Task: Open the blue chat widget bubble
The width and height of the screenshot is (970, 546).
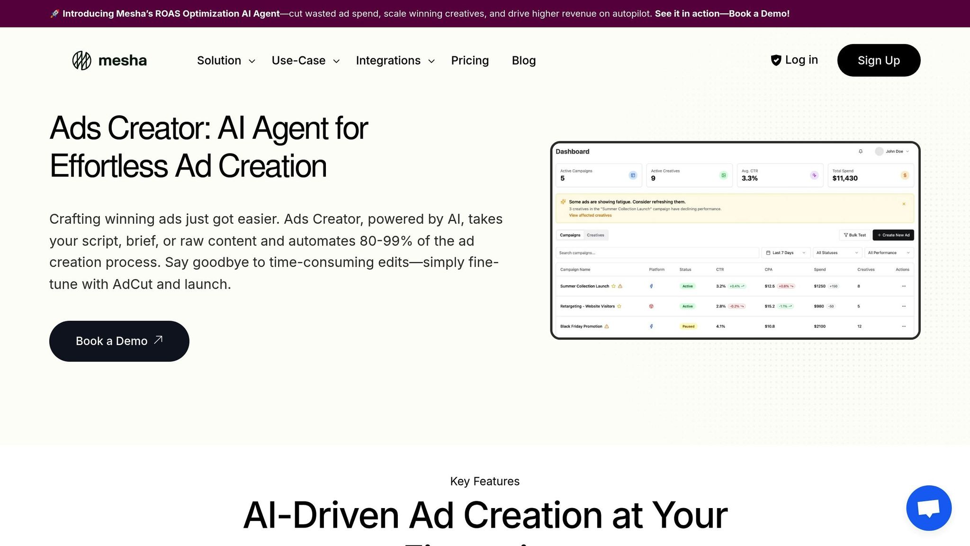Action: click(x=929, y=508)
